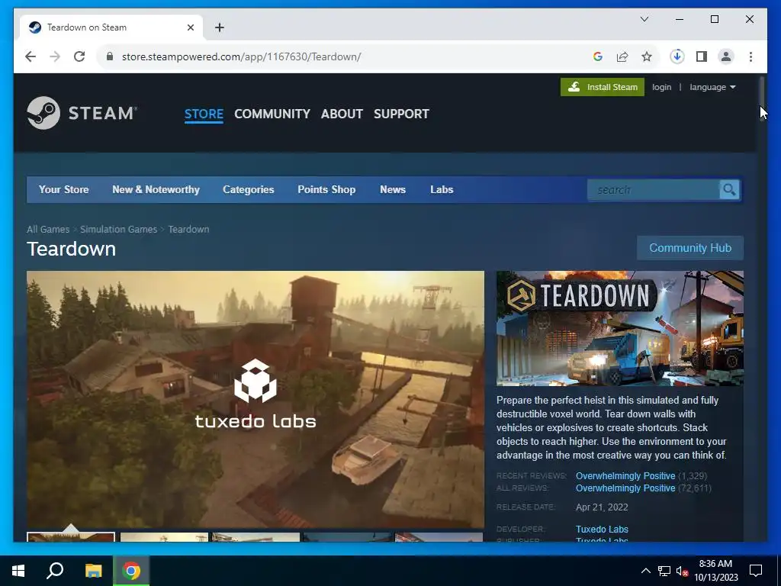781x586 pixels.
Task: Open Chrome three-dot menu
Action: (750, 56)
